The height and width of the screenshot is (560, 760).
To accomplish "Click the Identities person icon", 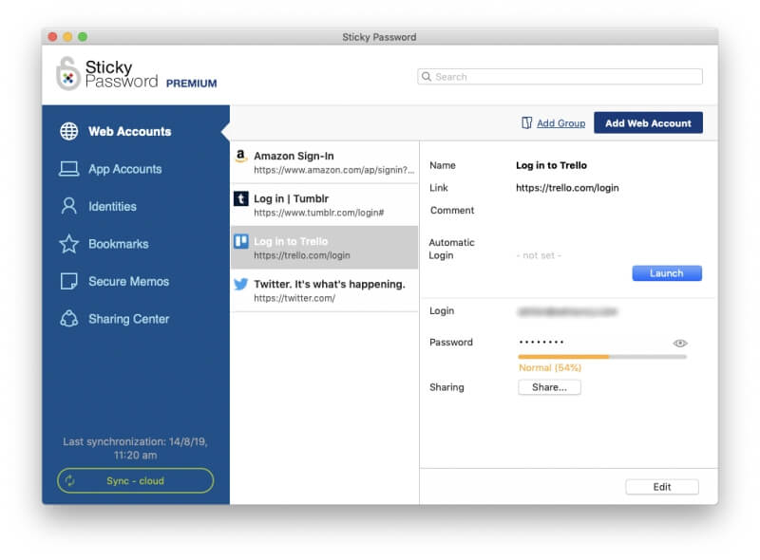I will click(68, 206).
